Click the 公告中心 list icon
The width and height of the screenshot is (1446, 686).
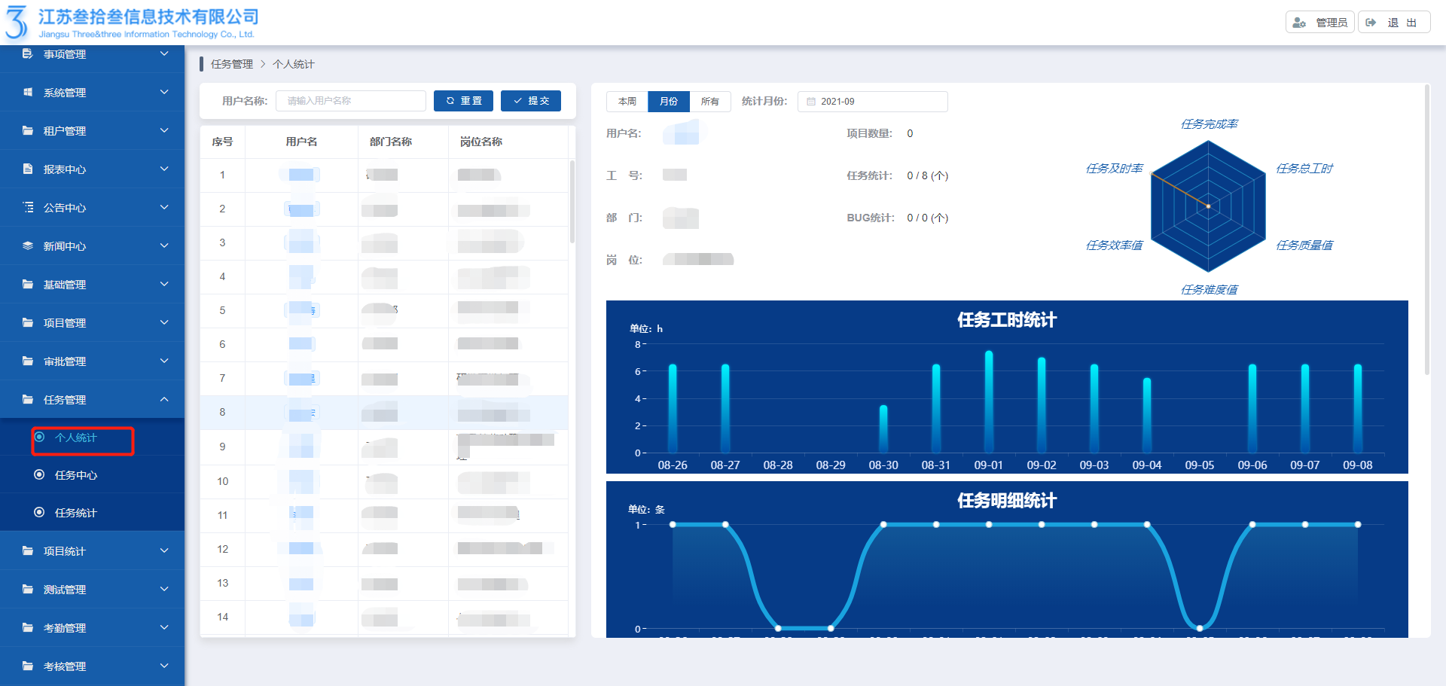click(x=28, y=207)
